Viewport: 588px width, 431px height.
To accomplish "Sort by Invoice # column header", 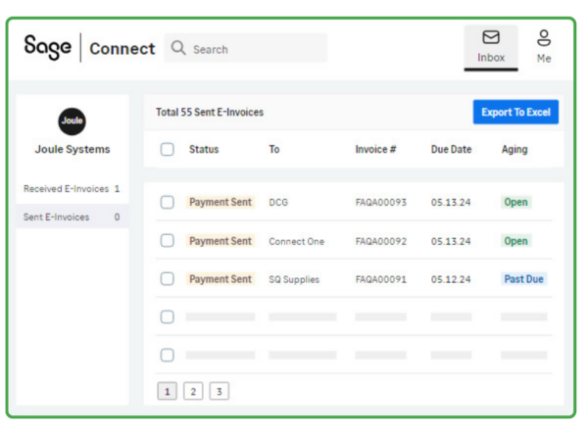I will [375, 150].
